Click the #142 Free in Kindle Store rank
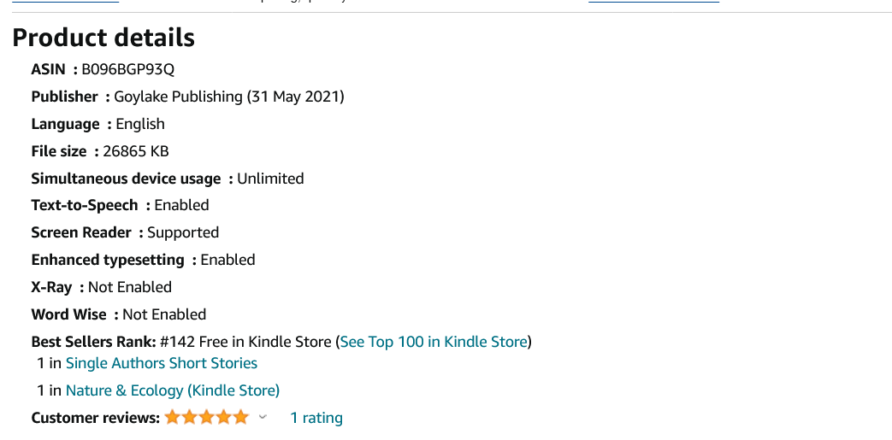The image size is (892, 440). 246,342
